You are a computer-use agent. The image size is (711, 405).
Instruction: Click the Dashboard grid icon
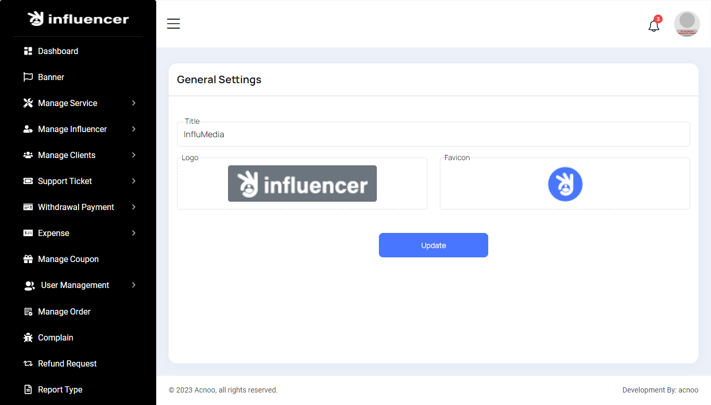[x=28, y=51]
